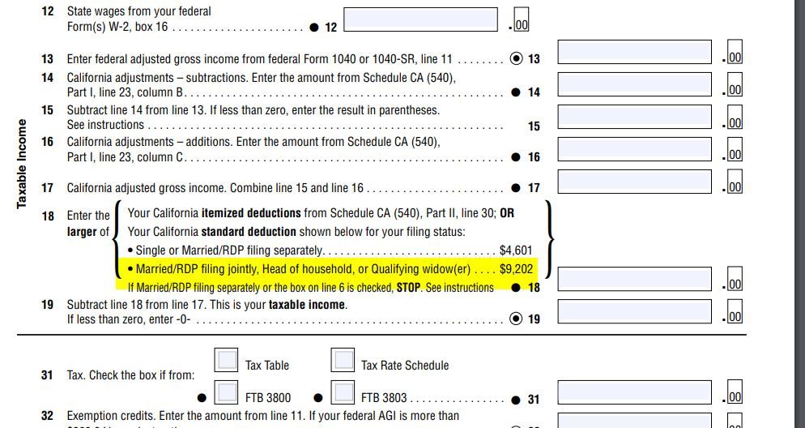Tick the FTB 3800 checkbox

226,392
